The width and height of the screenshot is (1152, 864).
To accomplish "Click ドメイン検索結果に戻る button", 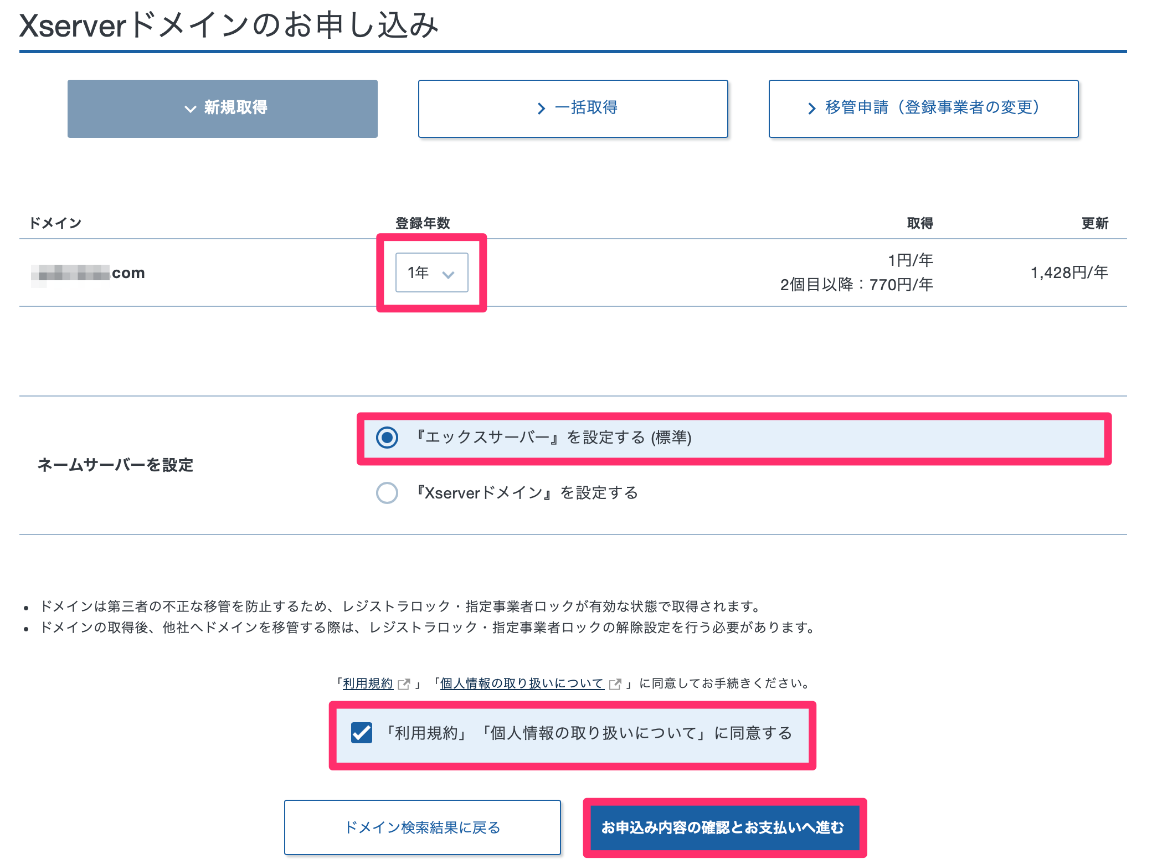I will point(423,827).
